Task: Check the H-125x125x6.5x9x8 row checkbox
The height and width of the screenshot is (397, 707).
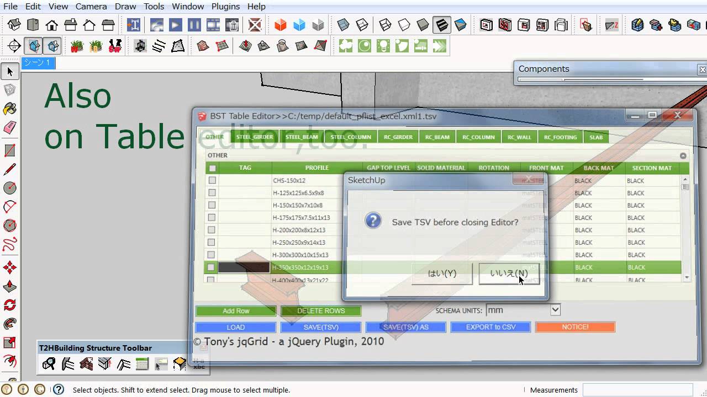Action: tap(212, 193)
